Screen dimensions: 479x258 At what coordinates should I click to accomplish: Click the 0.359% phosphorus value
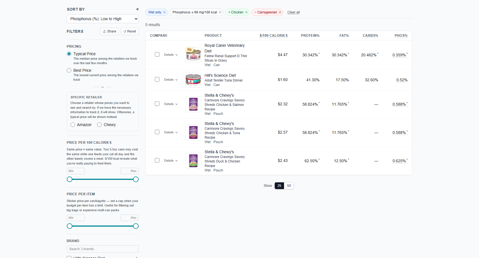400,55
